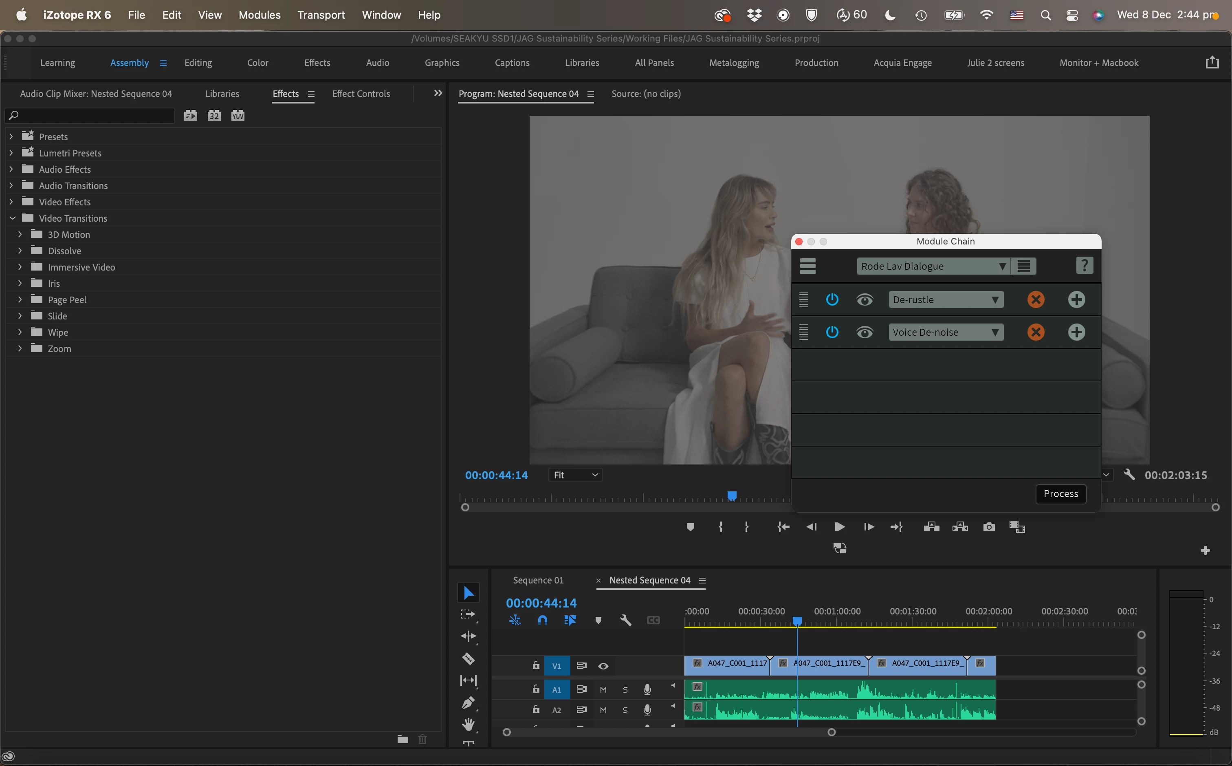Image resolution: width=1232 pixels, height=766 pixels.
Task: Click the Export Frame camera icon
Action: (988, 527)
